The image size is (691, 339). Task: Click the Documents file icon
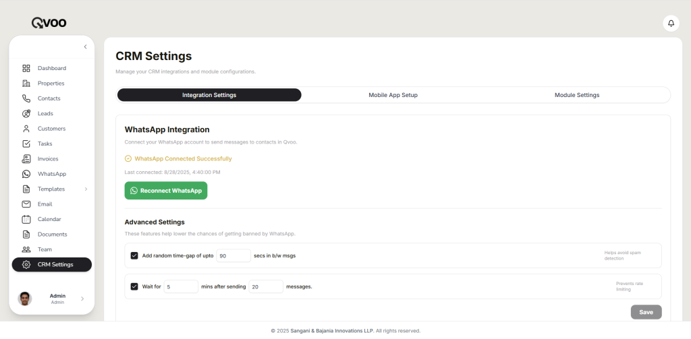26,235
